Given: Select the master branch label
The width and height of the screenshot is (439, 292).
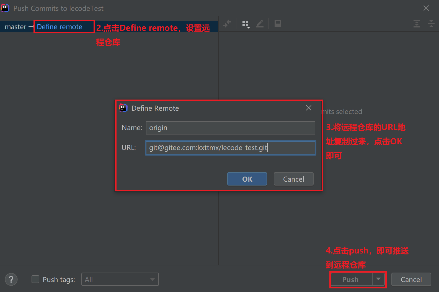Looking at the screenshot, I should click(x=16, y=27).
